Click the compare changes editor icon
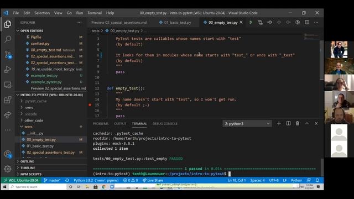 point(261,22)
